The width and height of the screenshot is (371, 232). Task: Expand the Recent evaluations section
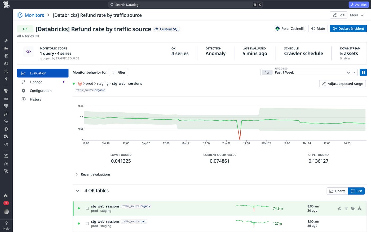coord(93,174)
